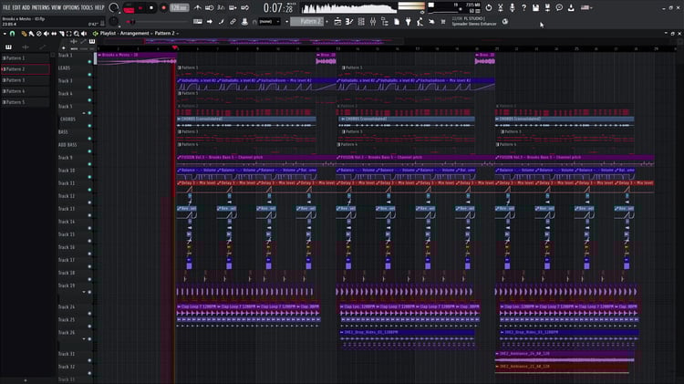Select the playback speaker tool in playlist
Viewport: 684px width, 384px height.
tap(84, 34)
